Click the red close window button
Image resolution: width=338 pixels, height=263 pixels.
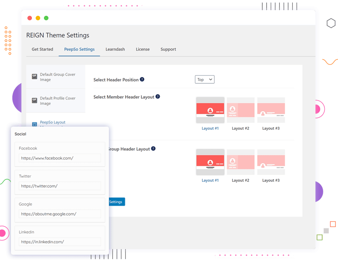(30, 18)
